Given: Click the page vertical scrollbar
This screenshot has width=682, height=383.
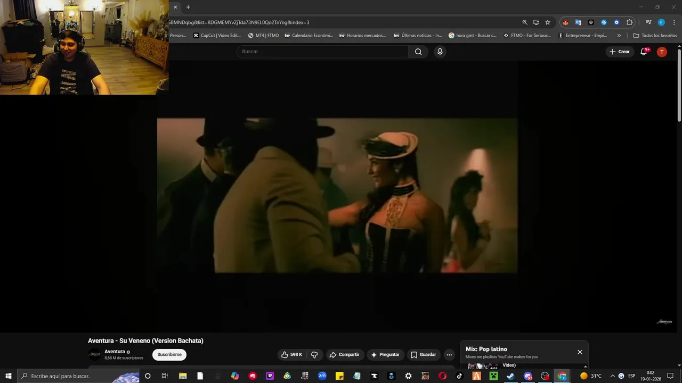Looking at the screenshot, I should (679, 85).
